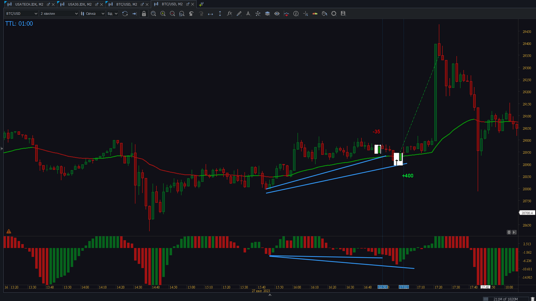536x301 pixels.
Task: Click the trash garbage collection icon
Action: tap(533, 299)
